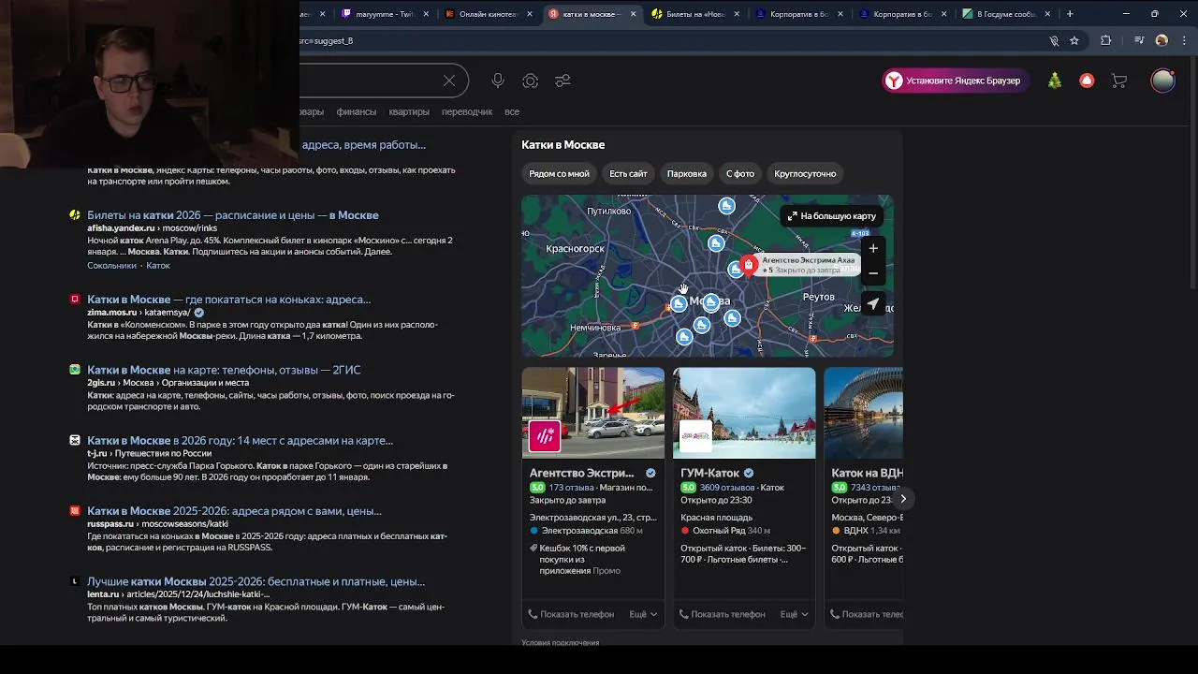Open На большую карту button
This screenshot has width=1198, height=674.
pos(831,215)
